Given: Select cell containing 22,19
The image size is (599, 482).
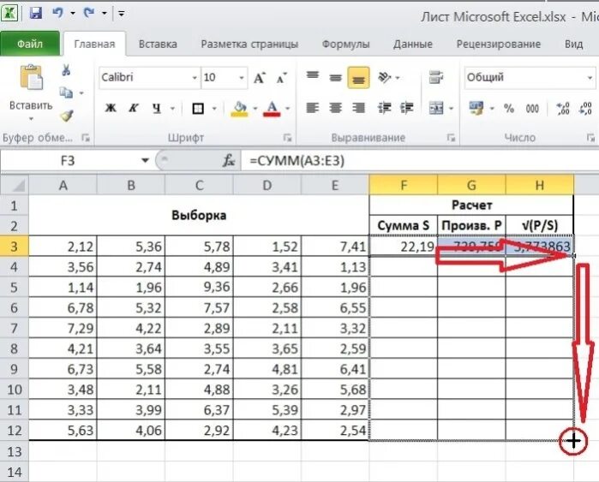Looking at the screenshot, I should pos(403,247).
